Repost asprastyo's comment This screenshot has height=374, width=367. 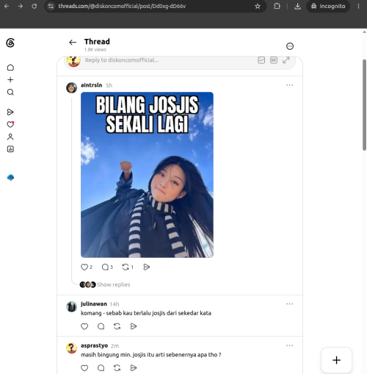tap(117, 368)
